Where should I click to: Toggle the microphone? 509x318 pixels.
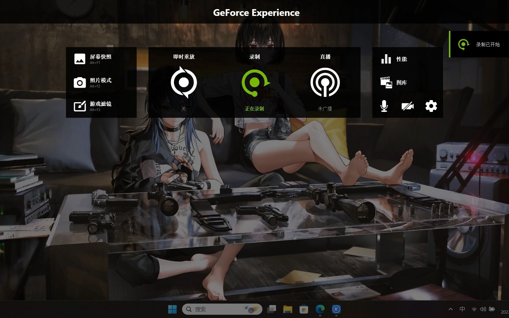[384, 106]
